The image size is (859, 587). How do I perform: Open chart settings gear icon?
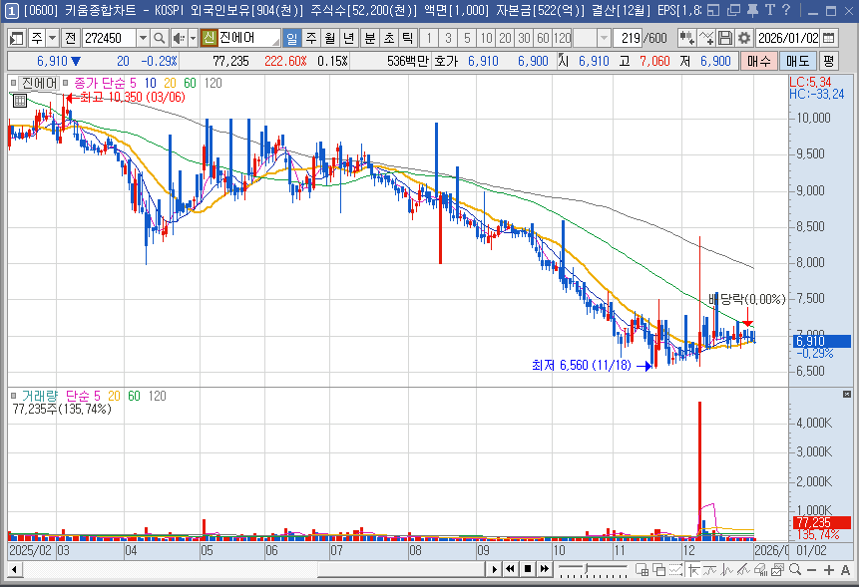point(744,38)
